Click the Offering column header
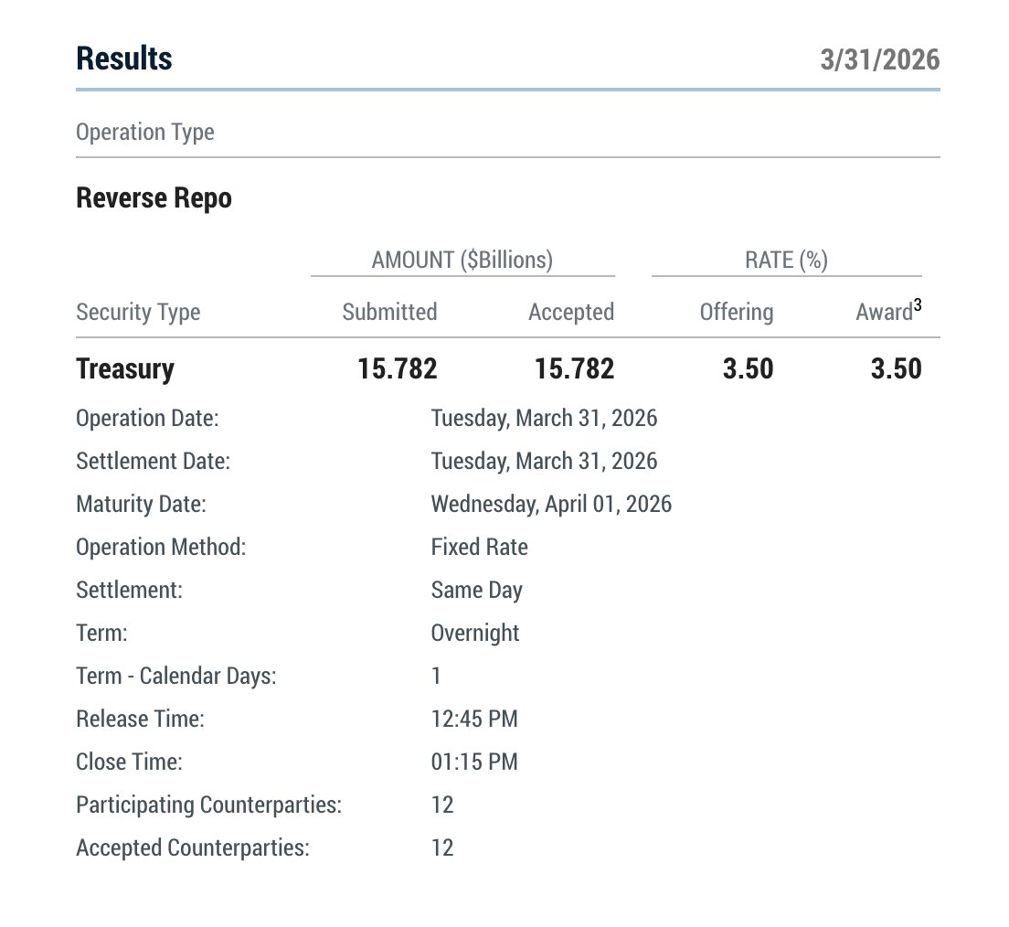 tap(736, 313)
